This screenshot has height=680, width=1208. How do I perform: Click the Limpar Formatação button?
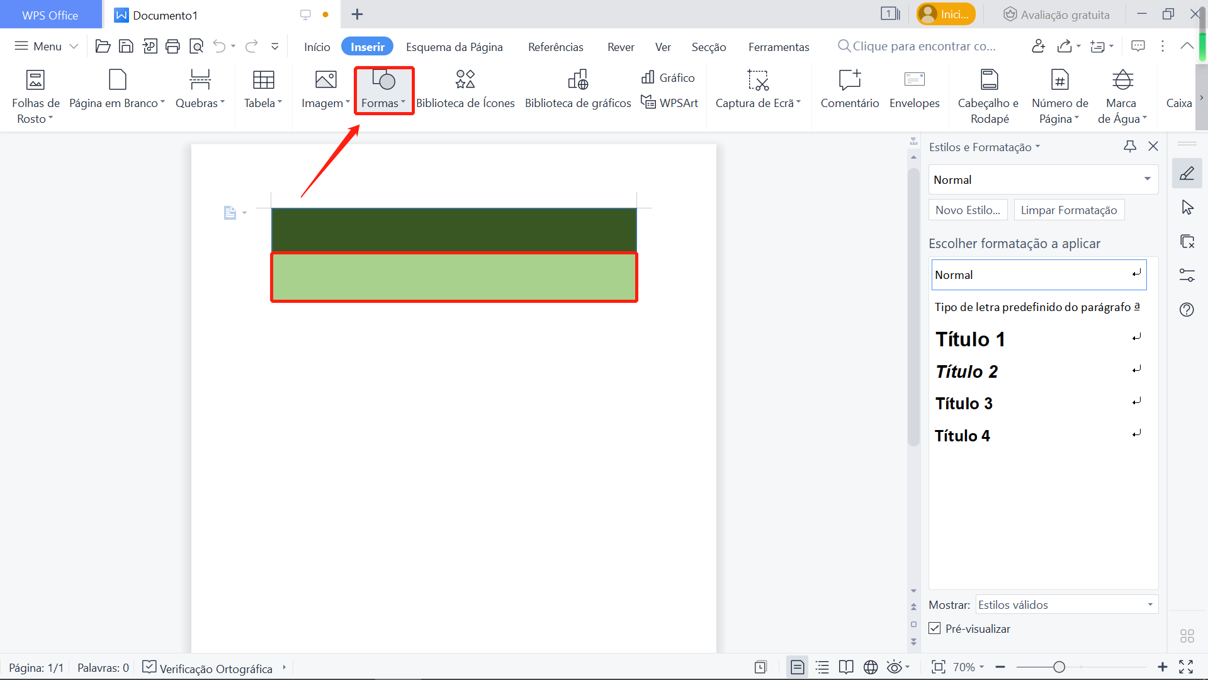pyautogui.click(x=1068, y=210)
